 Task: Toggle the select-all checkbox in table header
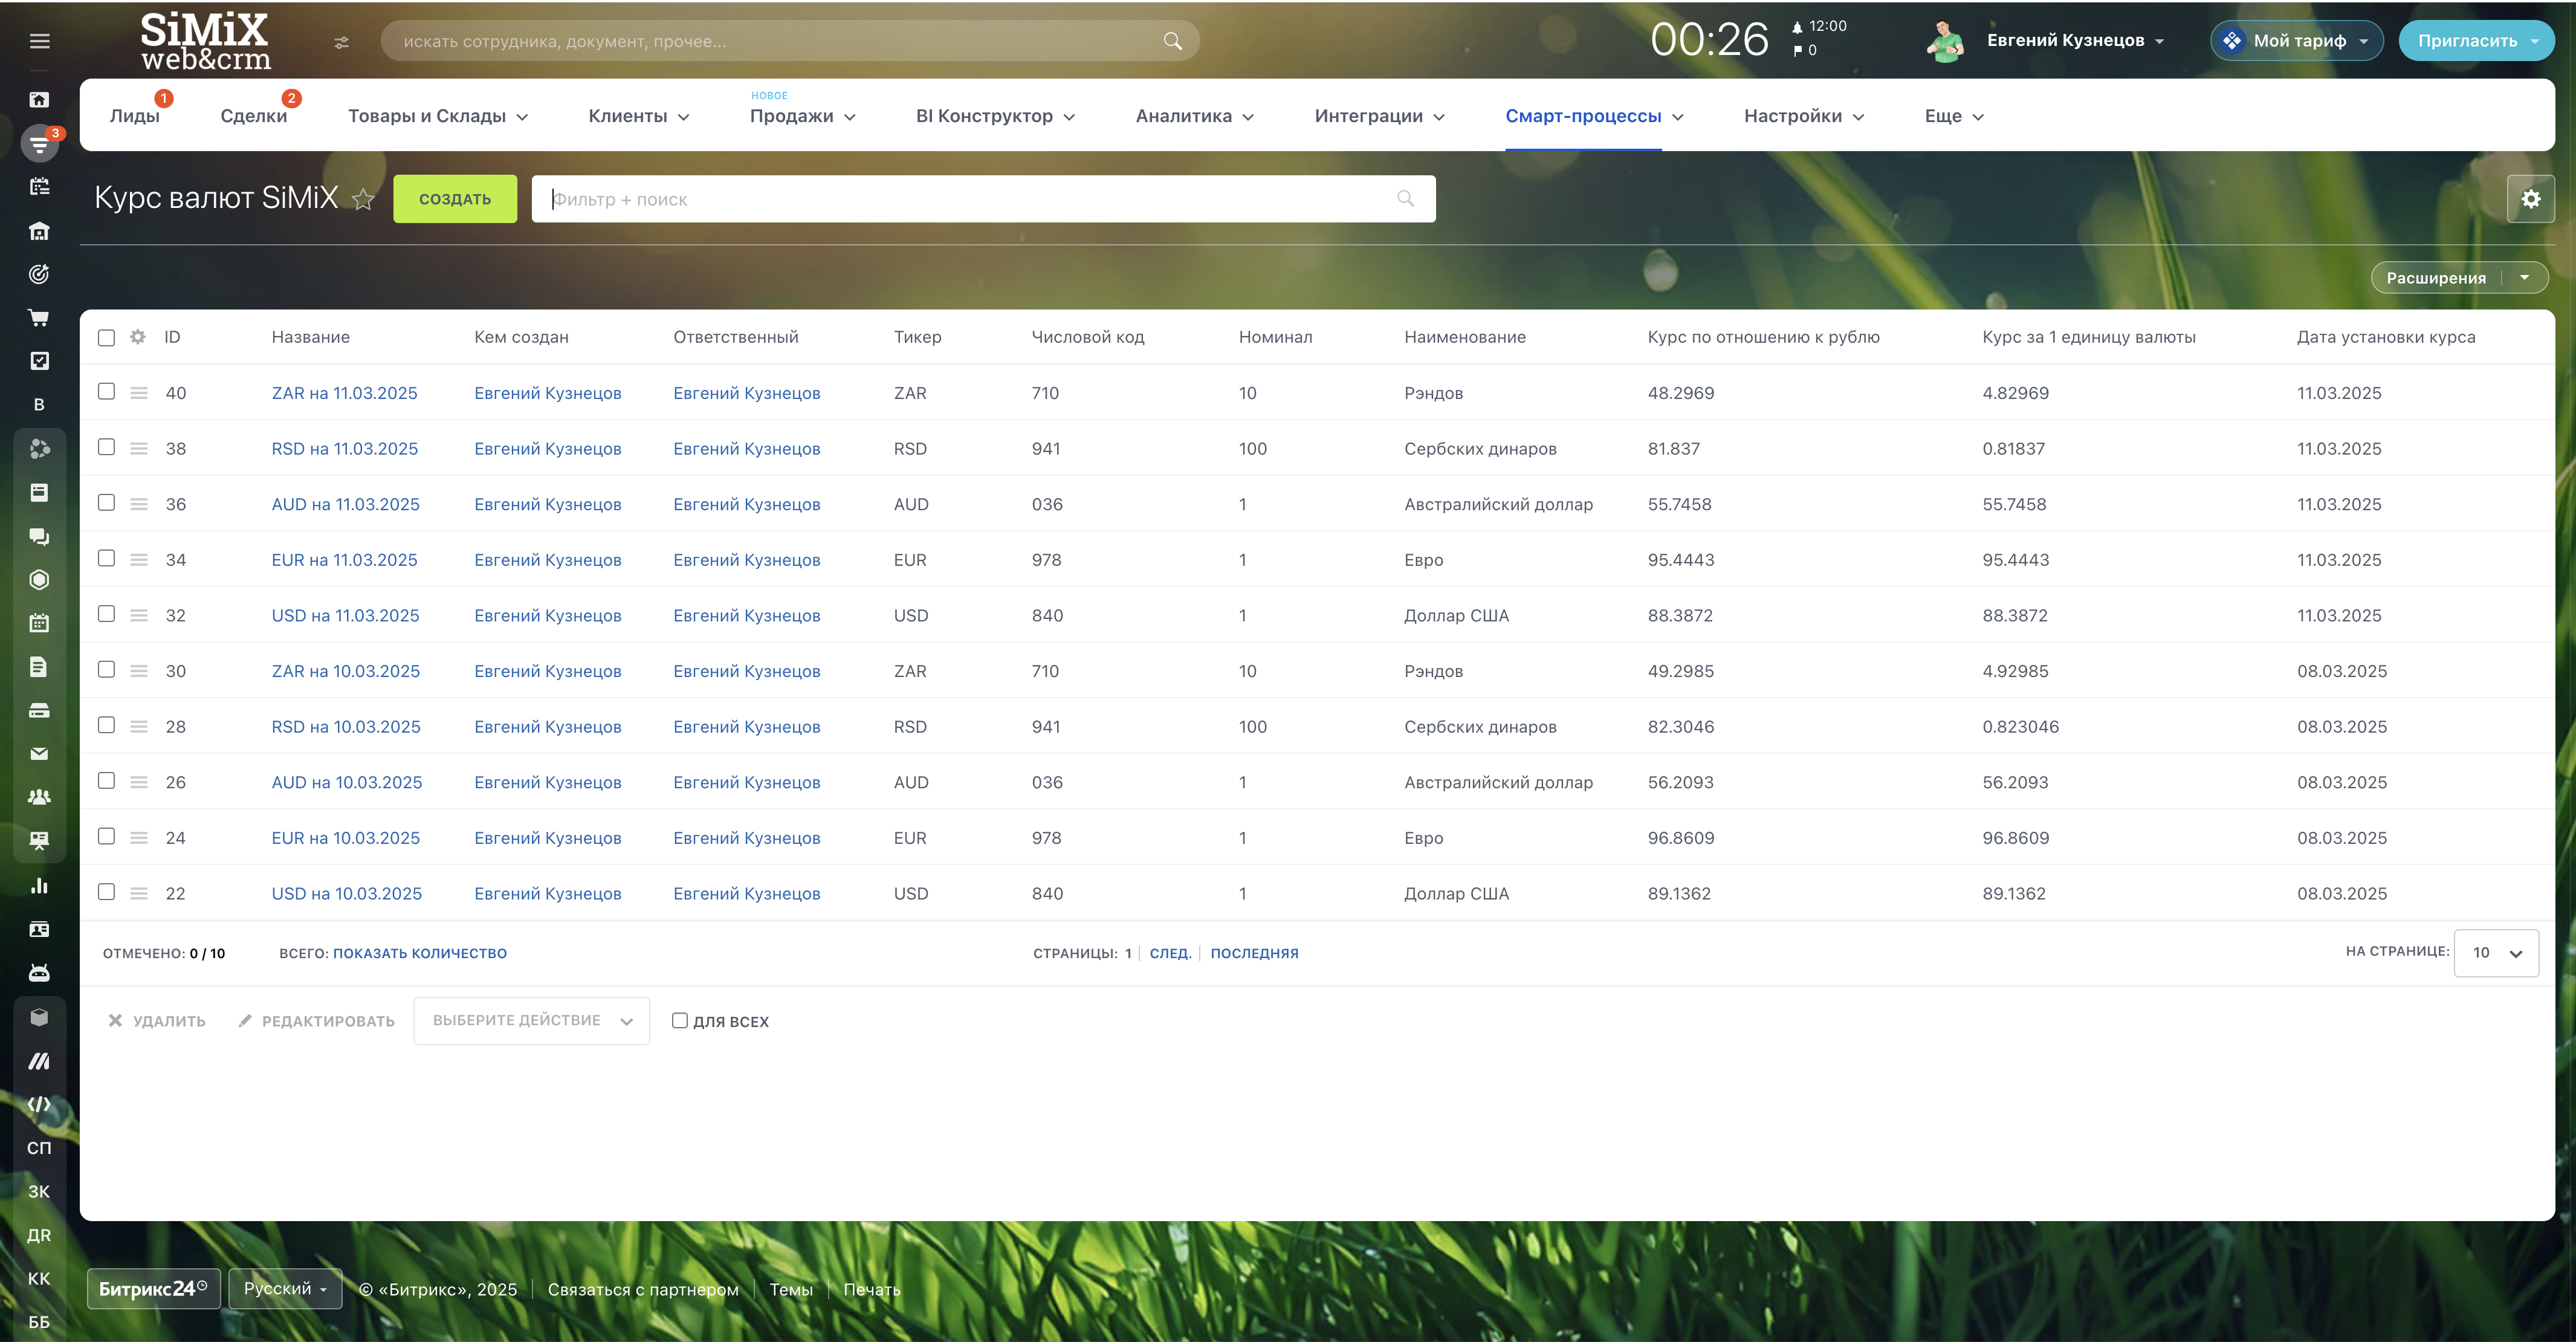pyautogui.click(x=106, y=337)
